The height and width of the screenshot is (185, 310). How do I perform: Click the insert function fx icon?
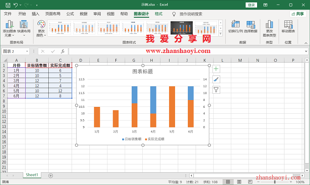pyautogui.click(x=62, y=52)
